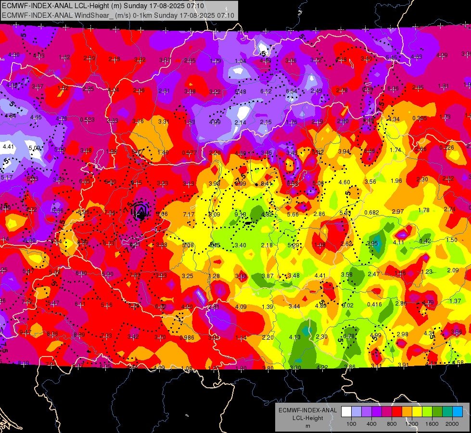
Task: Click the pale periwinkle legend swatch
Action: [356, 412]
